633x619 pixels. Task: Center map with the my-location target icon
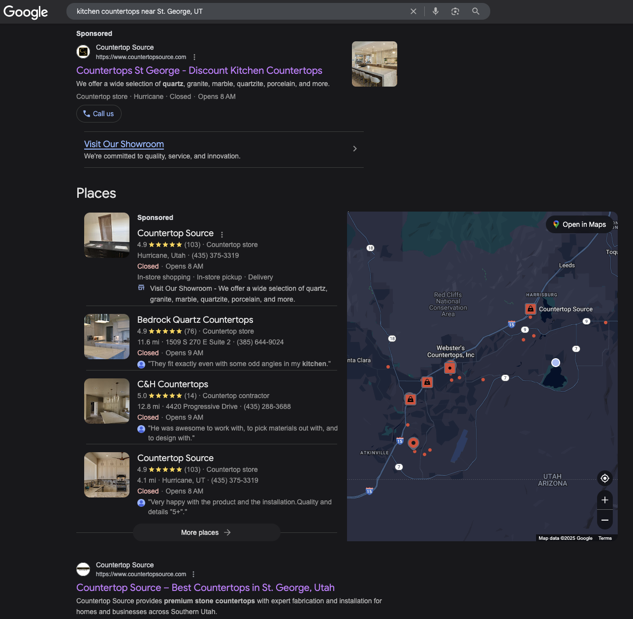[605, 478]
